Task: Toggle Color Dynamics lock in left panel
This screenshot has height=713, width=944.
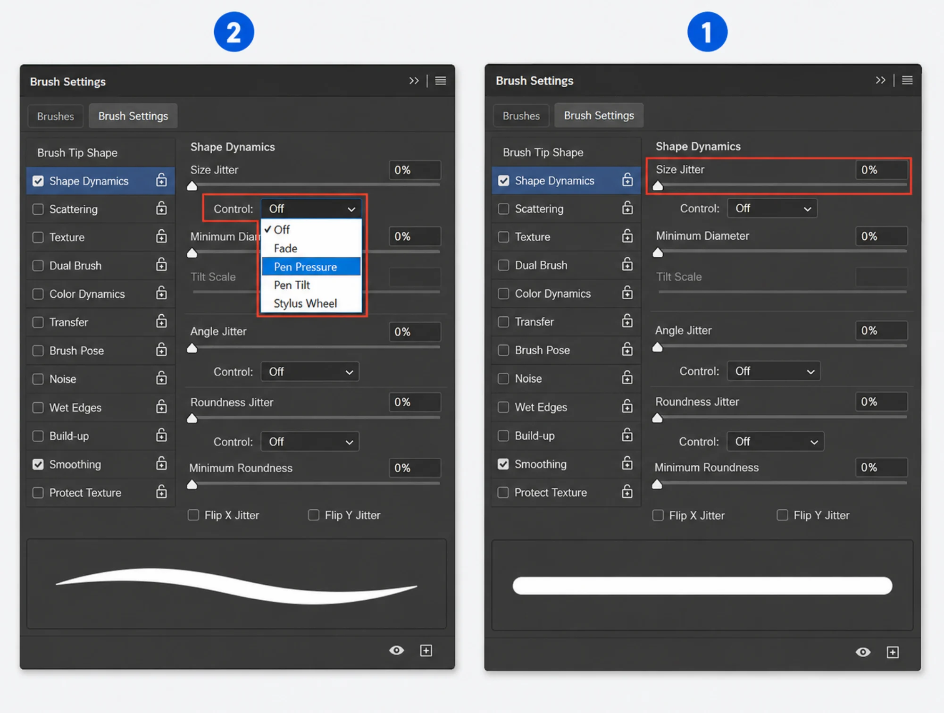Action: (161, 293)
